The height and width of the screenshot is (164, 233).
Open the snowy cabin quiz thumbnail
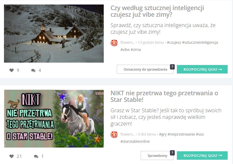coord(54,33)
